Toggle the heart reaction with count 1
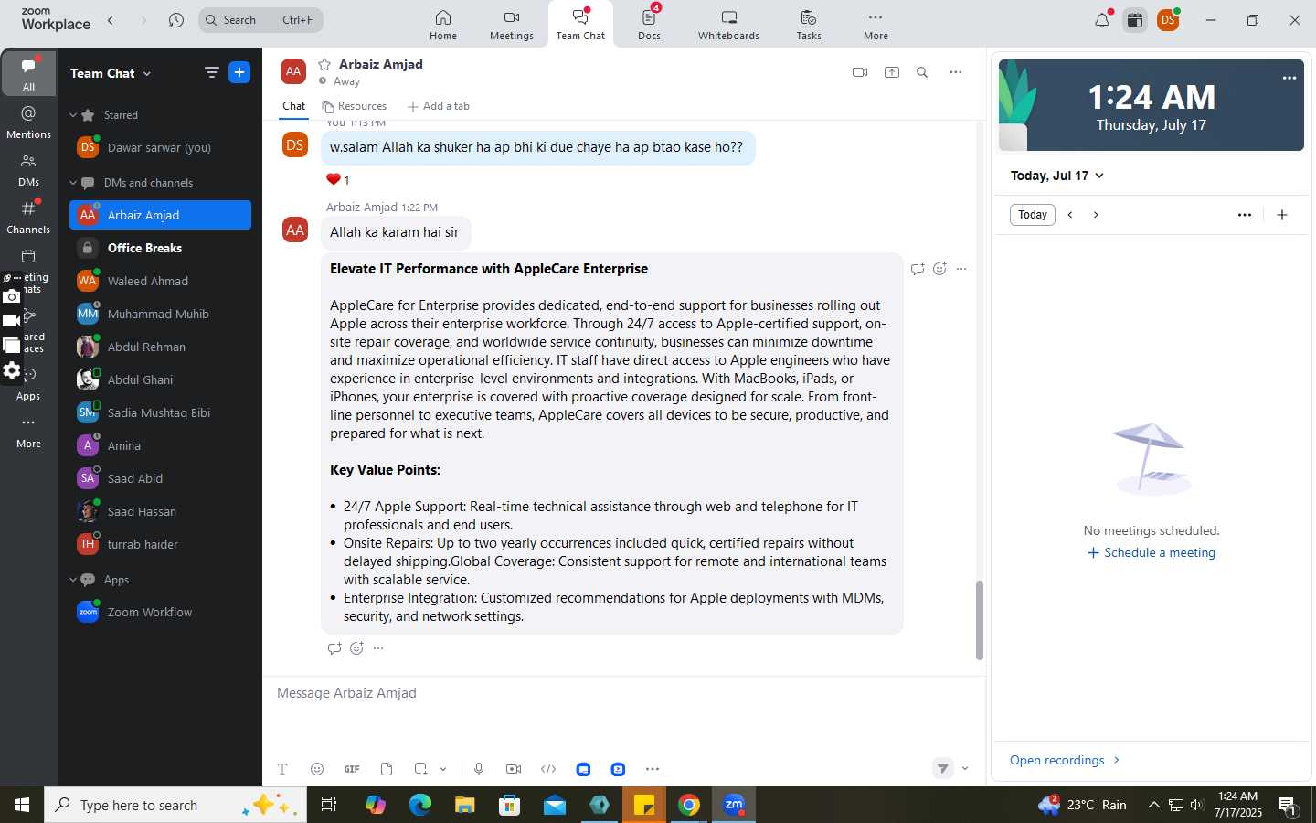 338,179
